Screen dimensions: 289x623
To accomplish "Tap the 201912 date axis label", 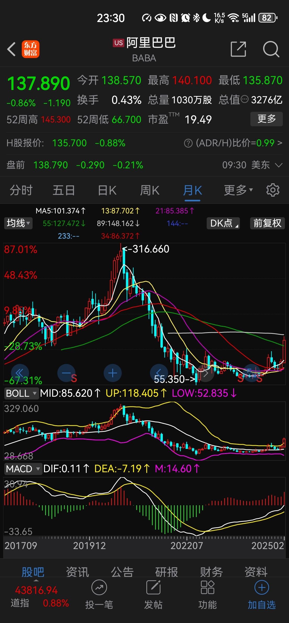I will 90,546.
